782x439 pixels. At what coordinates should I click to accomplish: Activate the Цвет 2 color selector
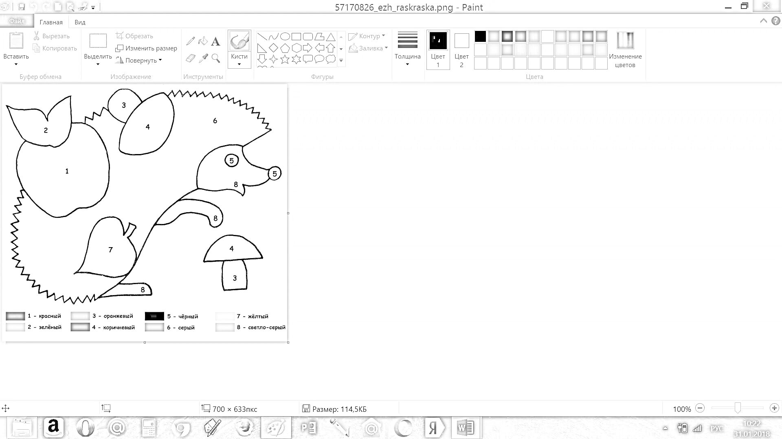click(461, 50)
